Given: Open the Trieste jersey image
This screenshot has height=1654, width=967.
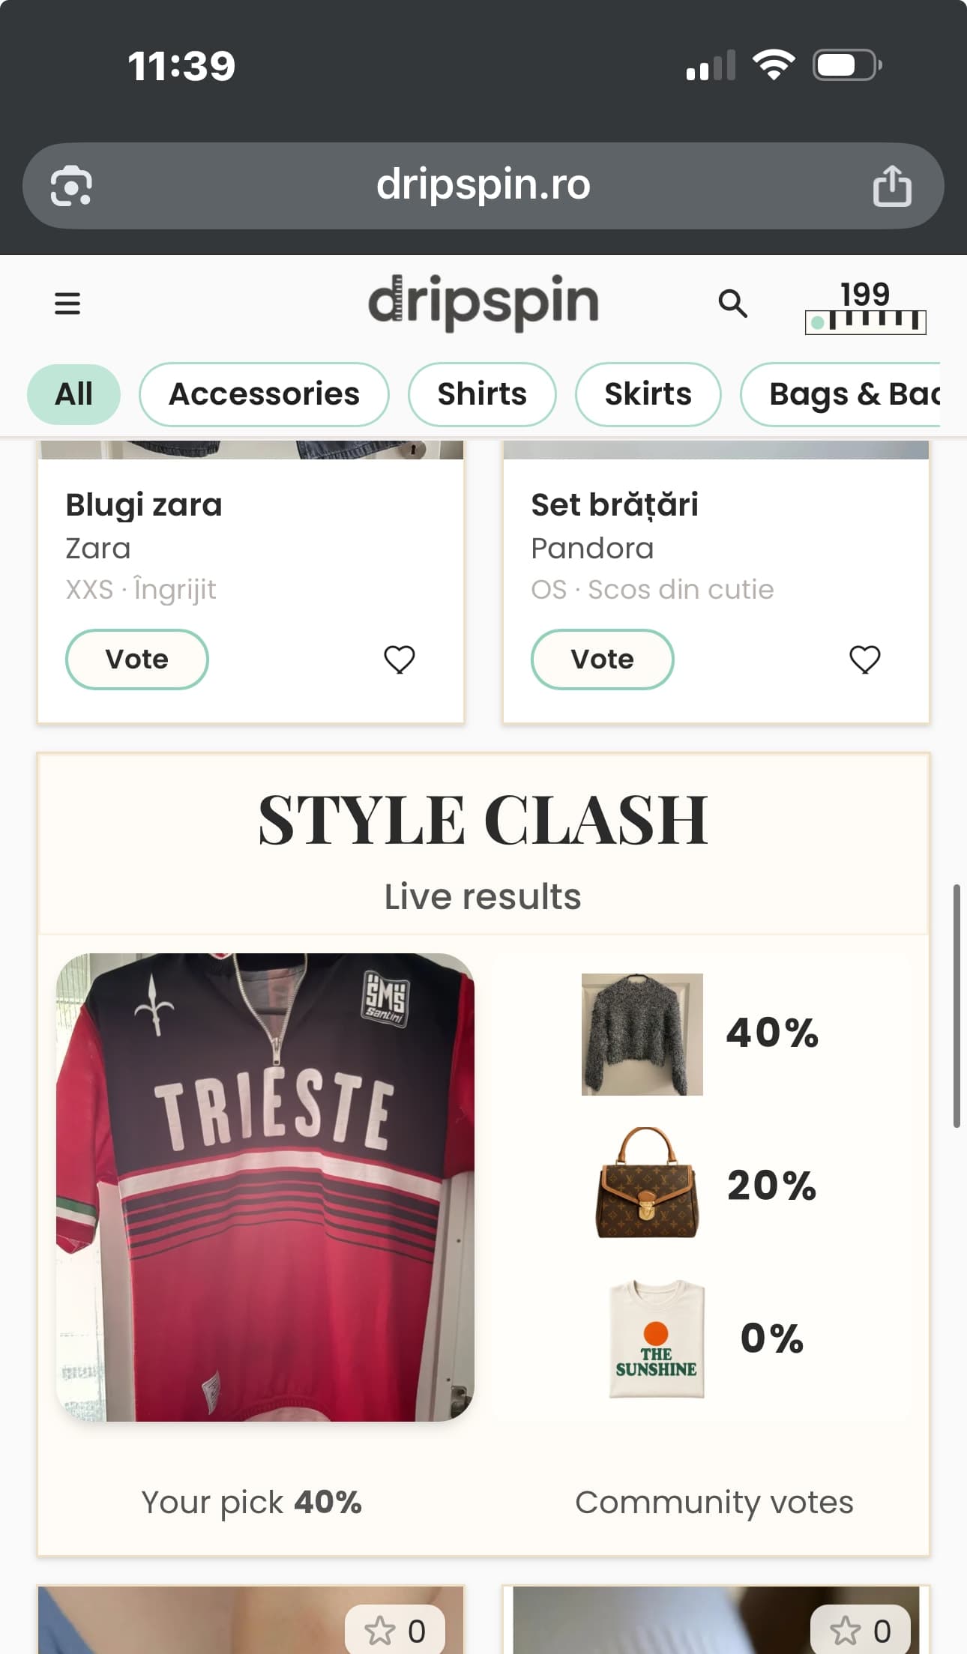Looking at the screenshot, I should tap(265, 1187).
